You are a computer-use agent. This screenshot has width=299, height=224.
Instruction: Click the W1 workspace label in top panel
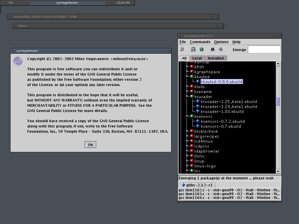click(11, 3)
